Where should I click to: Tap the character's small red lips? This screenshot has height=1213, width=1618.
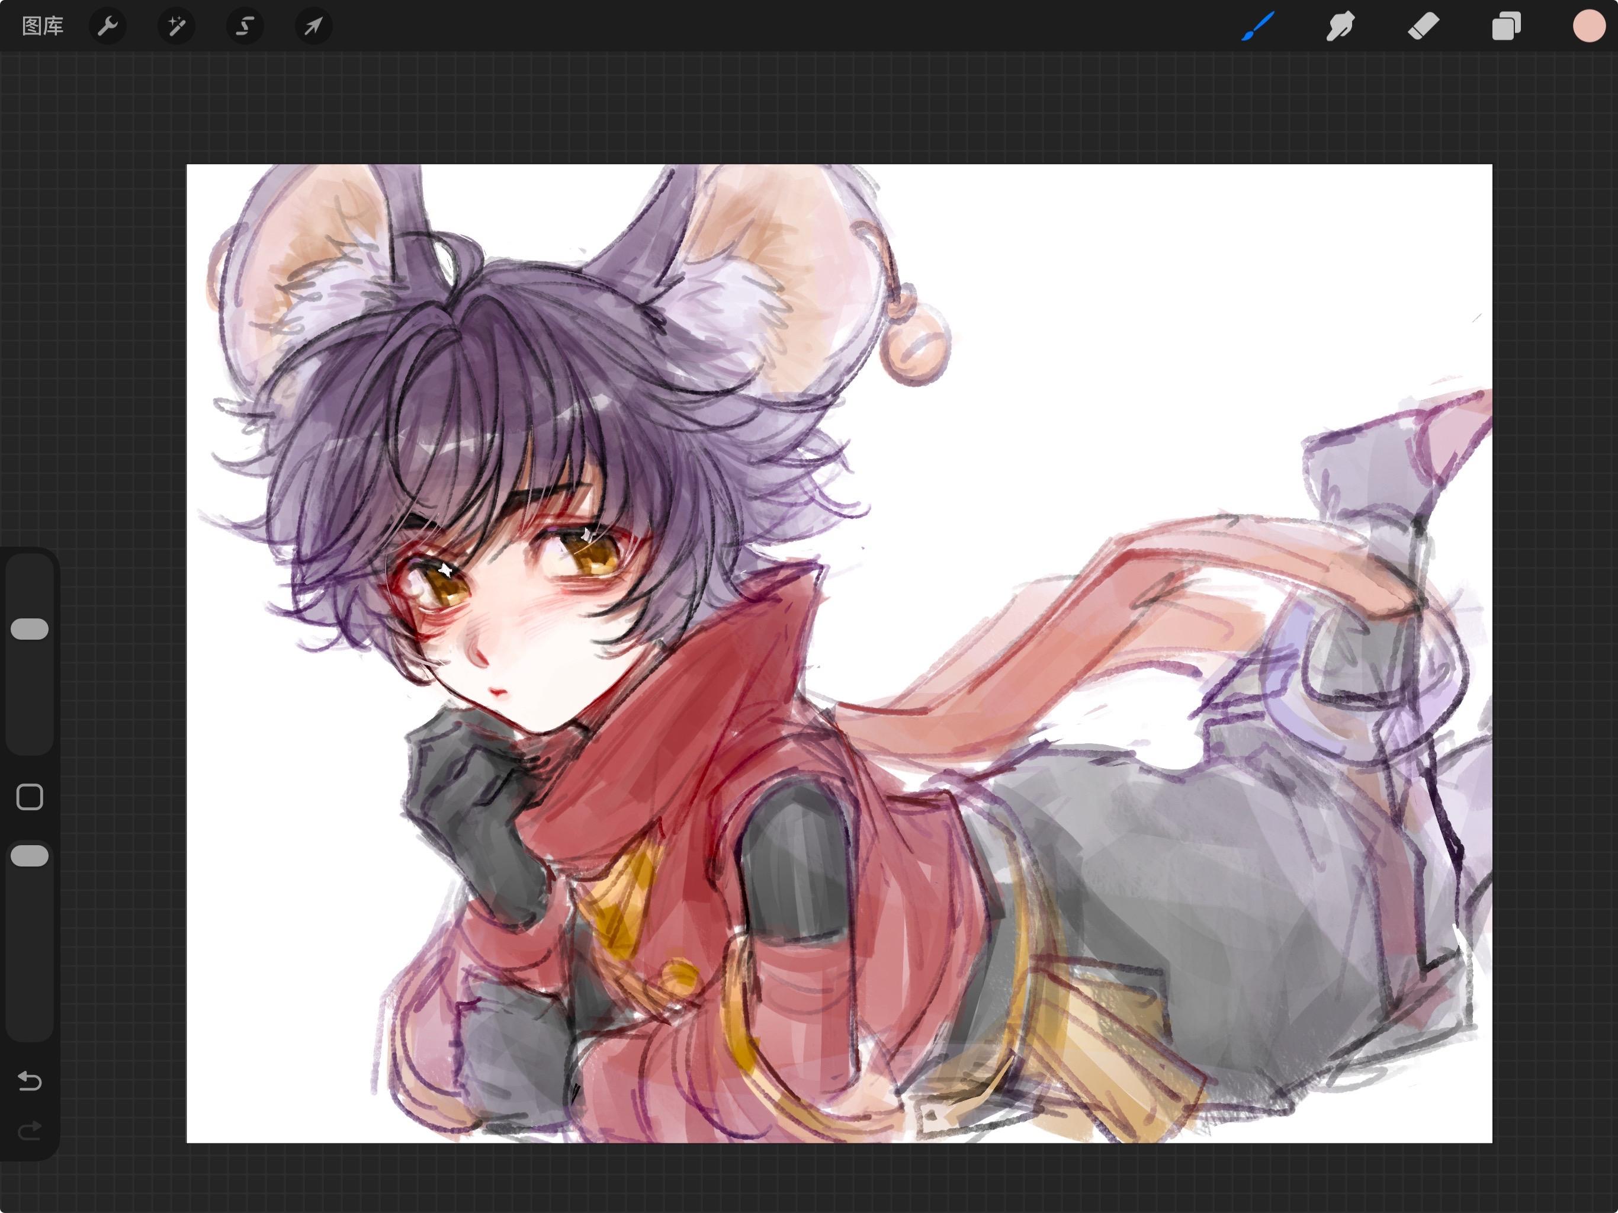(x=499, y=691)
